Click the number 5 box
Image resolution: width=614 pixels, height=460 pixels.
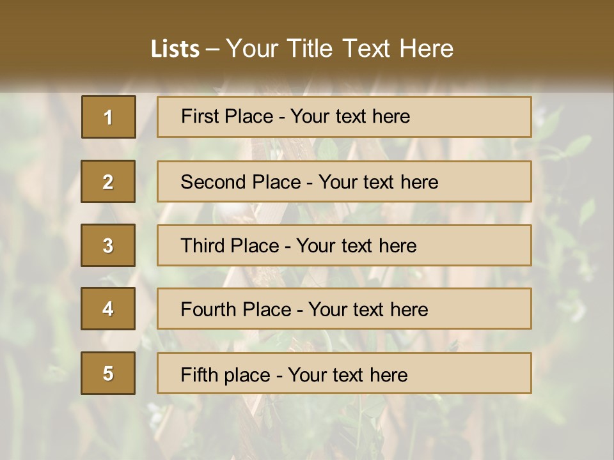[108, 373]
